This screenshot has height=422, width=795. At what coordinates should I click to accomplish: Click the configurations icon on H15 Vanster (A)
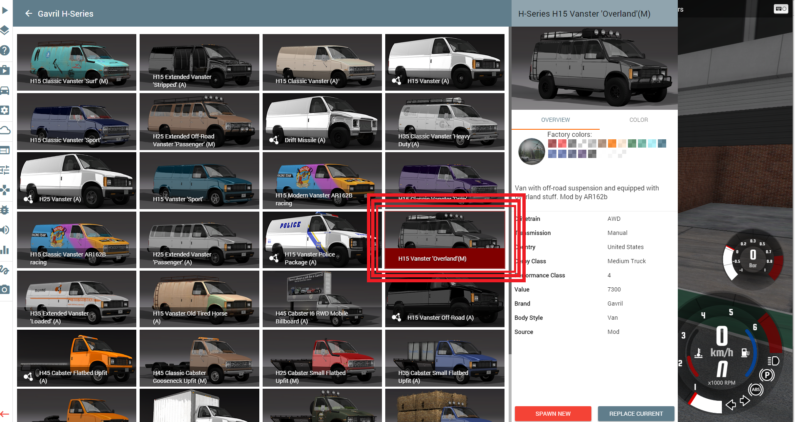click(396, 81)
